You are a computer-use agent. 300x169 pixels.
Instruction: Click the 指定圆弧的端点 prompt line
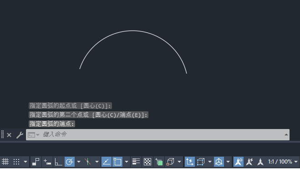tap(52, 124)
